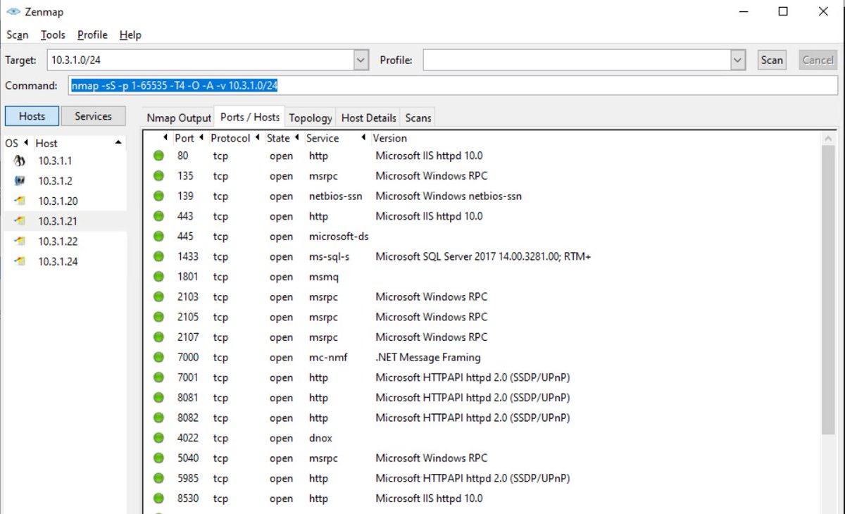Click the 'netbios-ssn' service cell
The height and width of the screenshot is (514, 845).
click(x=335, y=196)
